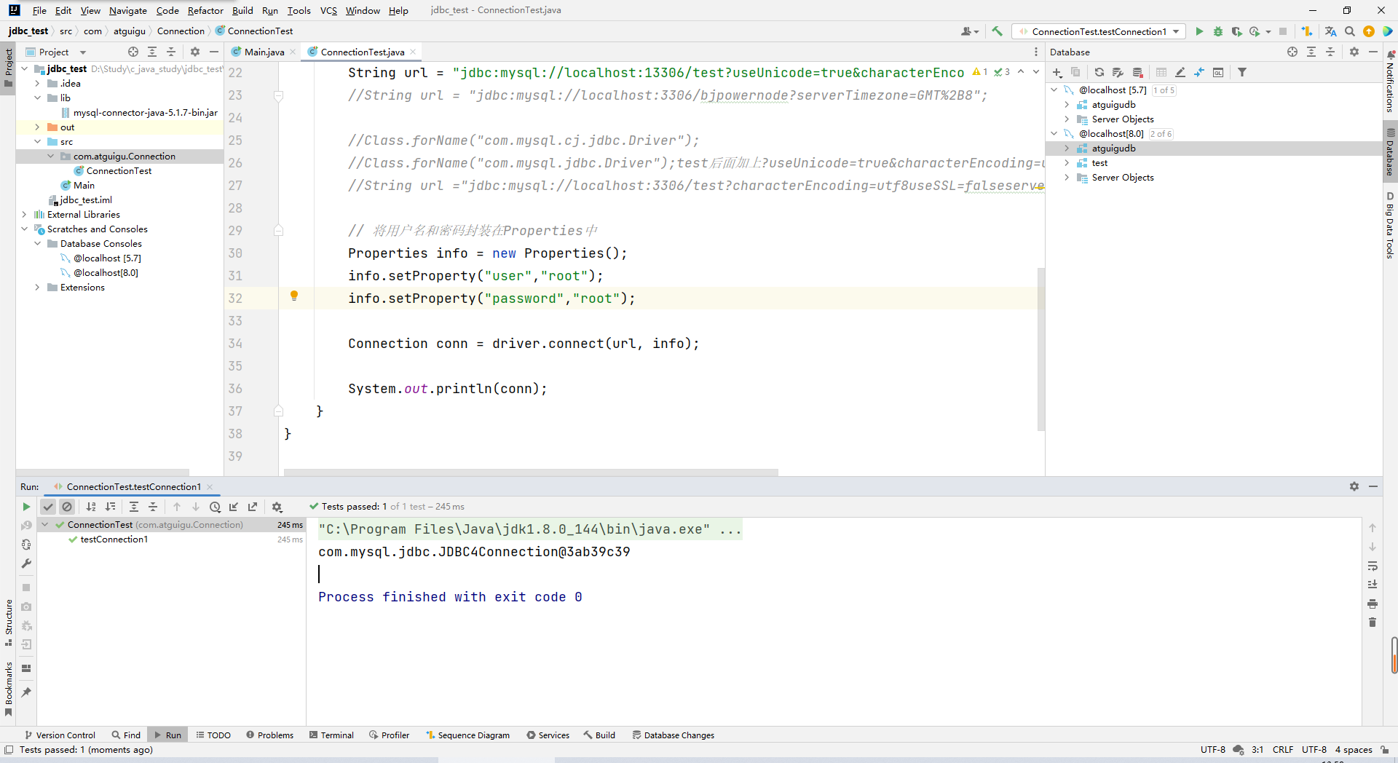The width and height of the screenshot is (1398, 763).
Task: Open the user account icon in toolbar
Action: (969, 31)
